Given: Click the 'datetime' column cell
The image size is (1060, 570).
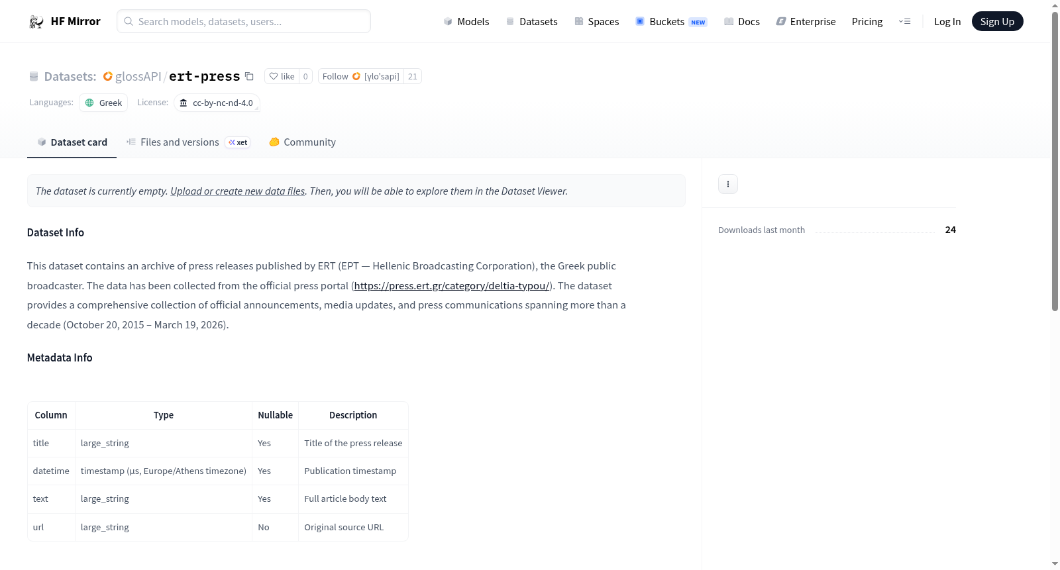Looking at the screenshot, I should coord(51,471).
